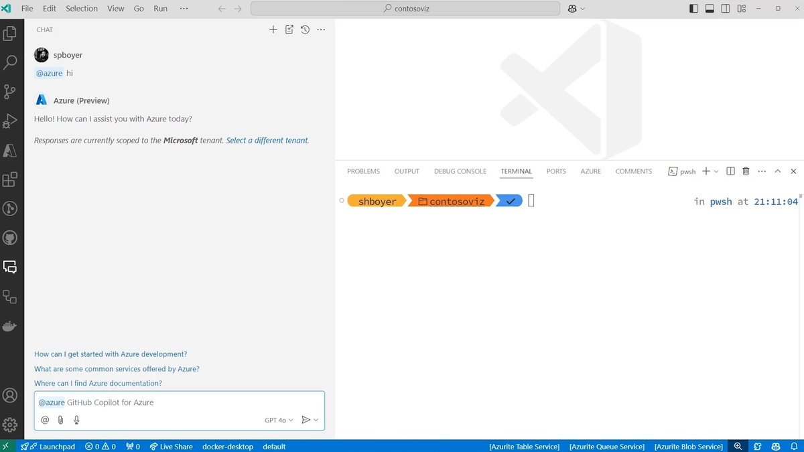Screen dimensions: 804x452
Task: Open the Search view in activity bar
Action: [10, 63]
